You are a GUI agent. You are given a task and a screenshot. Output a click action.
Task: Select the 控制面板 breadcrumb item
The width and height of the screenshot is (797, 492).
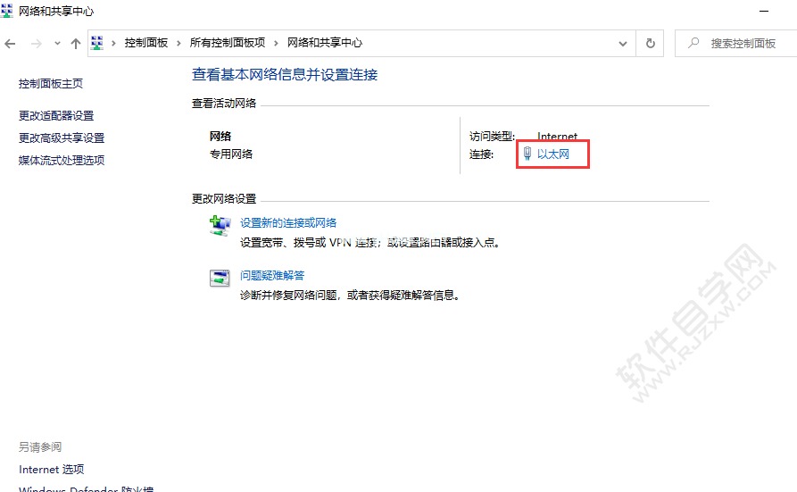click(x=145, y=43)
